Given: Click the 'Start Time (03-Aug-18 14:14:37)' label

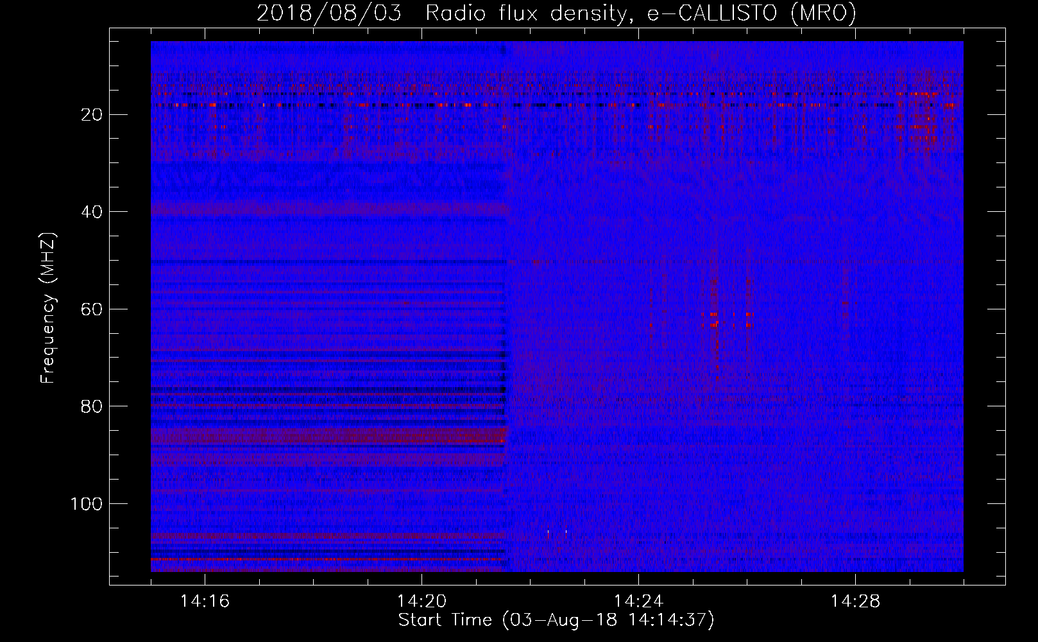Looking at the screenshot, I should (556, 620).
